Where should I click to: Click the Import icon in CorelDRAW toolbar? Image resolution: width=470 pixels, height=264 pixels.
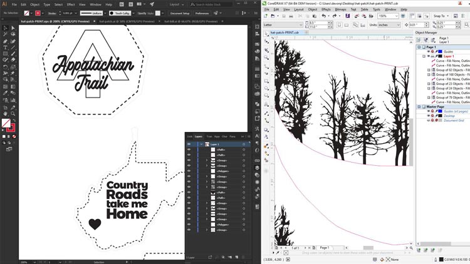[357, 16]
